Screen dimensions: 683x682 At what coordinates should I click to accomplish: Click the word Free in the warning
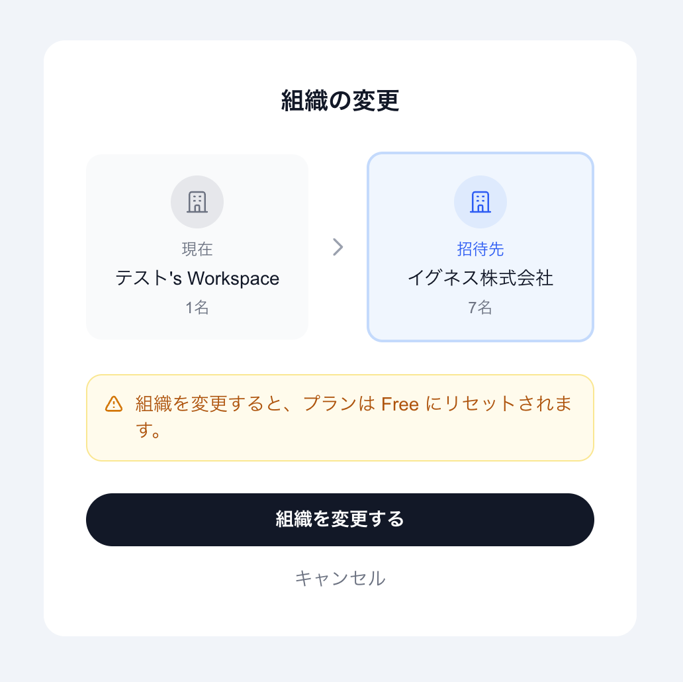[x=400, y=404]
